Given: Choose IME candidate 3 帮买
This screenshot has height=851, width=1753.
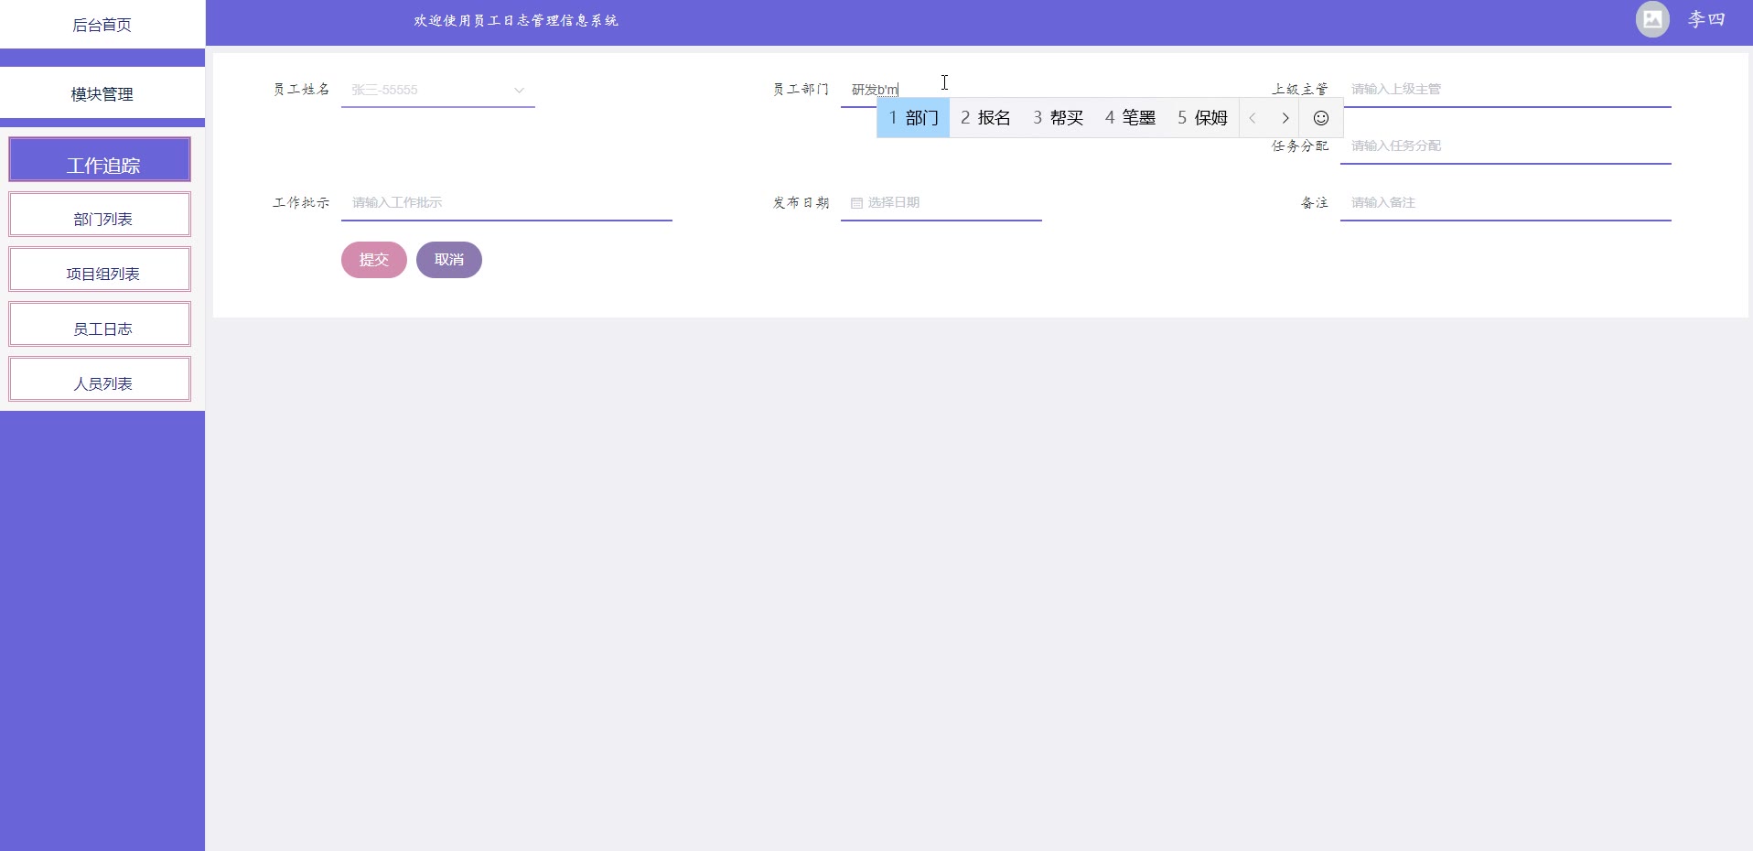Looking at the screenshot, I should pos(1058,118).
